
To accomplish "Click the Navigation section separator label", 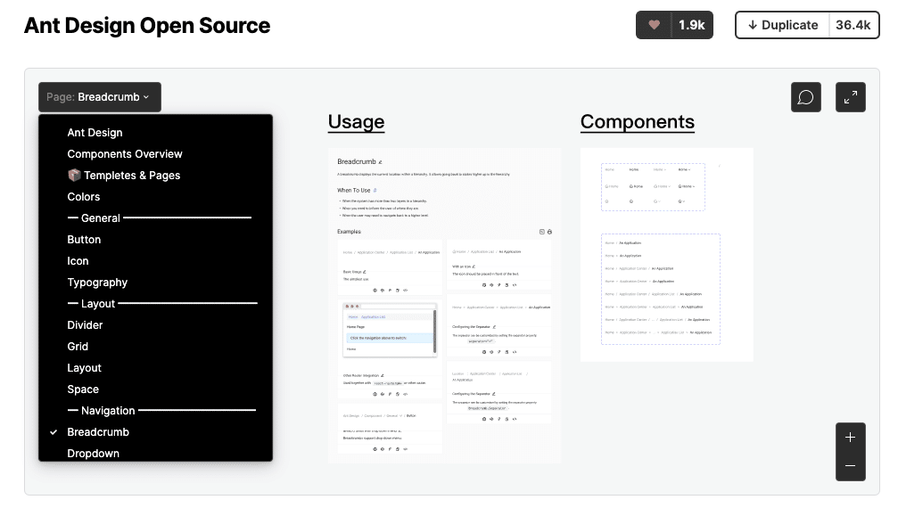I will point(108,411).
